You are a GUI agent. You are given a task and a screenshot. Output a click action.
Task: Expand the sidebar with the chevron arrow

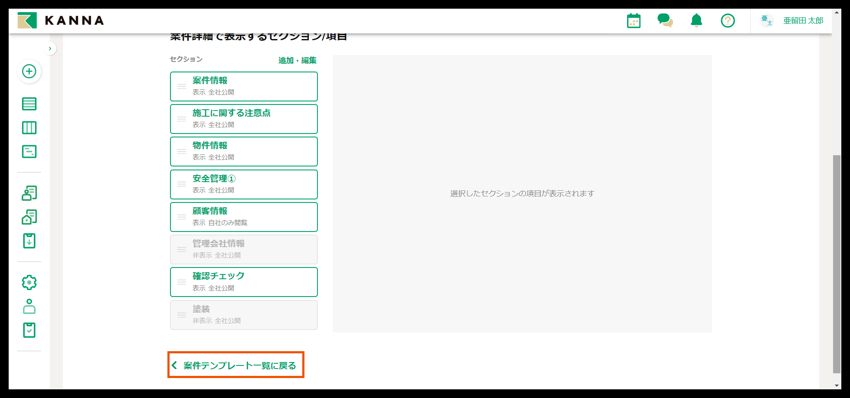(x=50, y=49)
